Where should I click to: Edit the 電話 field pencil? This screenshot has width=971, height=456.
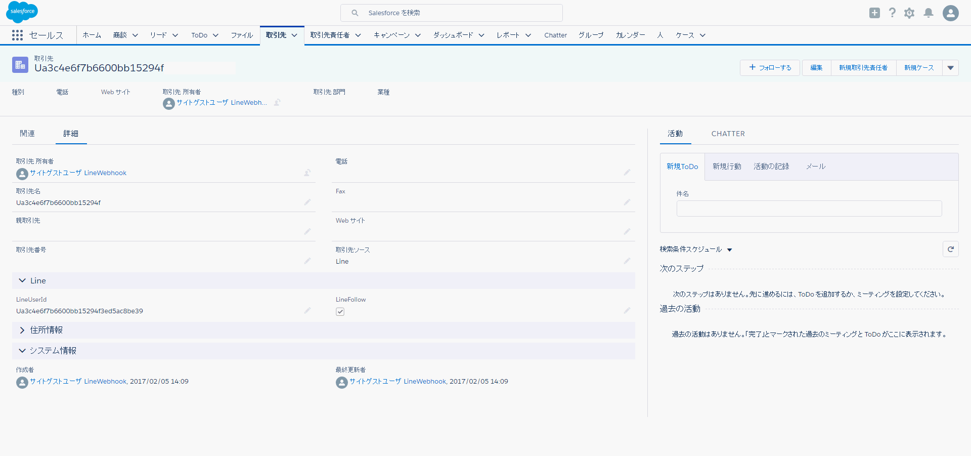click(x=627, y=173)
